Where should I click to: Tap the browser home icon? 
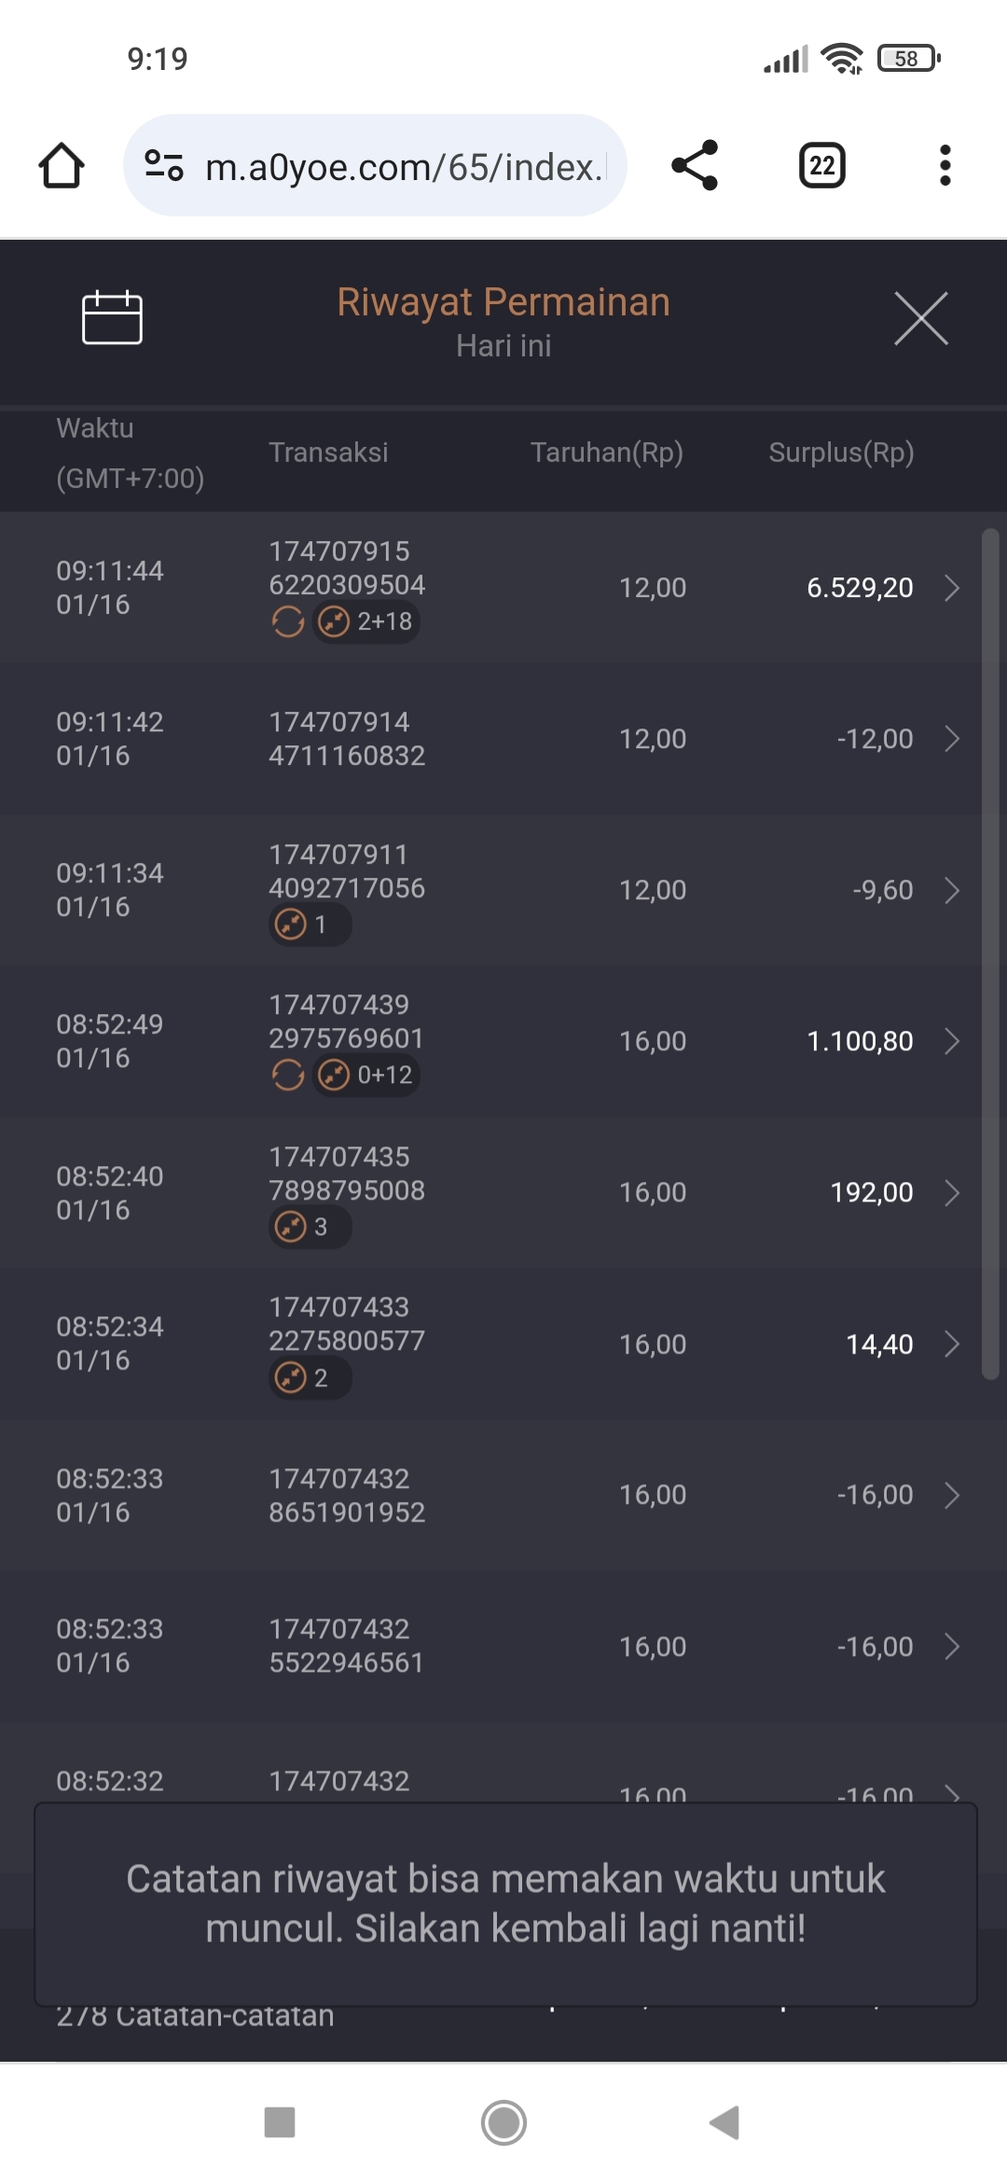click(x=62, y=166)
